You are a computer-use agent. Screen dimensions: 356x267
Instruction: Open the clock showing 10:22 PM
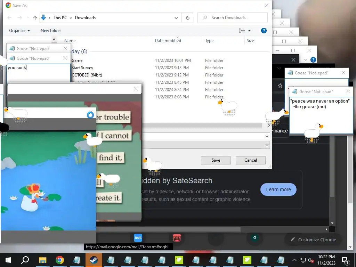click(x=326, y=260)
